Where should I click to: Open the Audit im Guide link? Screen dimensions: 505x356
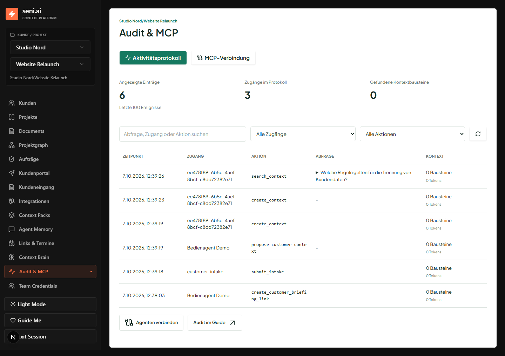click(x=215, y=322)
